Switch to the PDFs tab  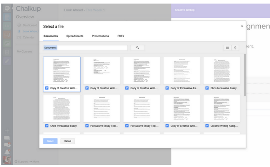121,36
